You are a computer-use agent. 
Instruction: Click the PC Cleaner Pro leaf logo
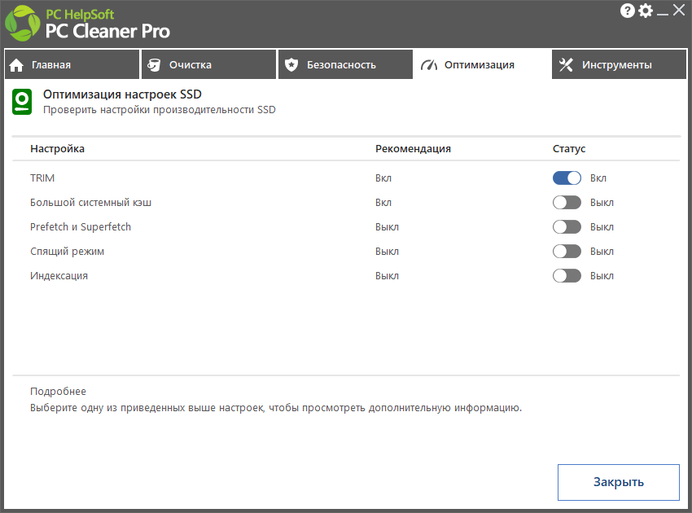pos(23,23)
